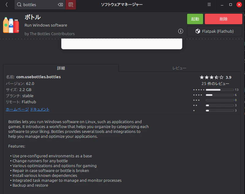Open the ドキュメント link
Viewport: 245px width, 194px height.
(x=40, y=109)
